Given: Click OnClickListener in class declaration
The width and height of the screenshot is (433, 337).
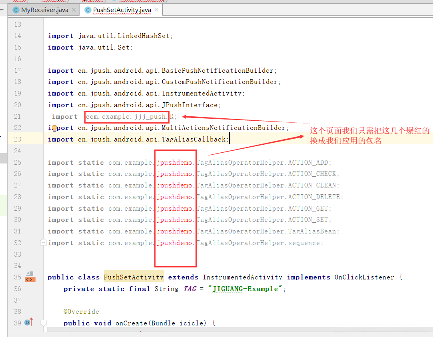Looking at the screenshot, I should point(364,277).
